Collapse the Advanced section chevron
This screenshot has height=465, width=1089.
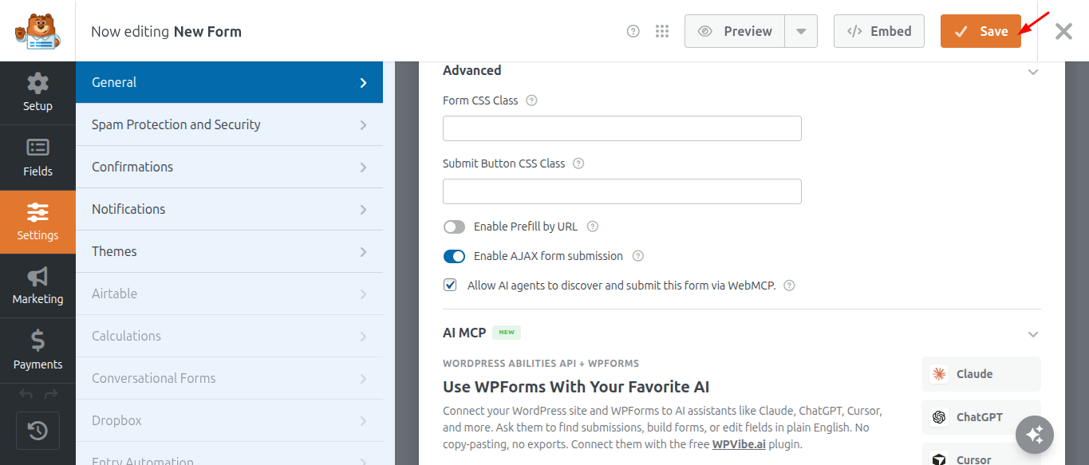click(x=1033, y=72)
